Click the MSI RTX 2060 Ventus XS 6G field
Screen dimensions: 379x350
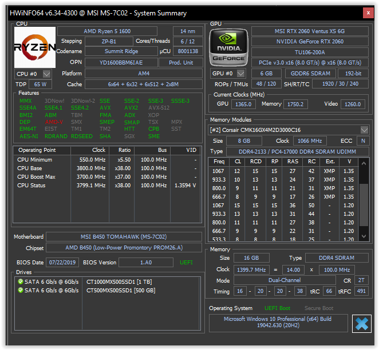(x=310, y=31)
